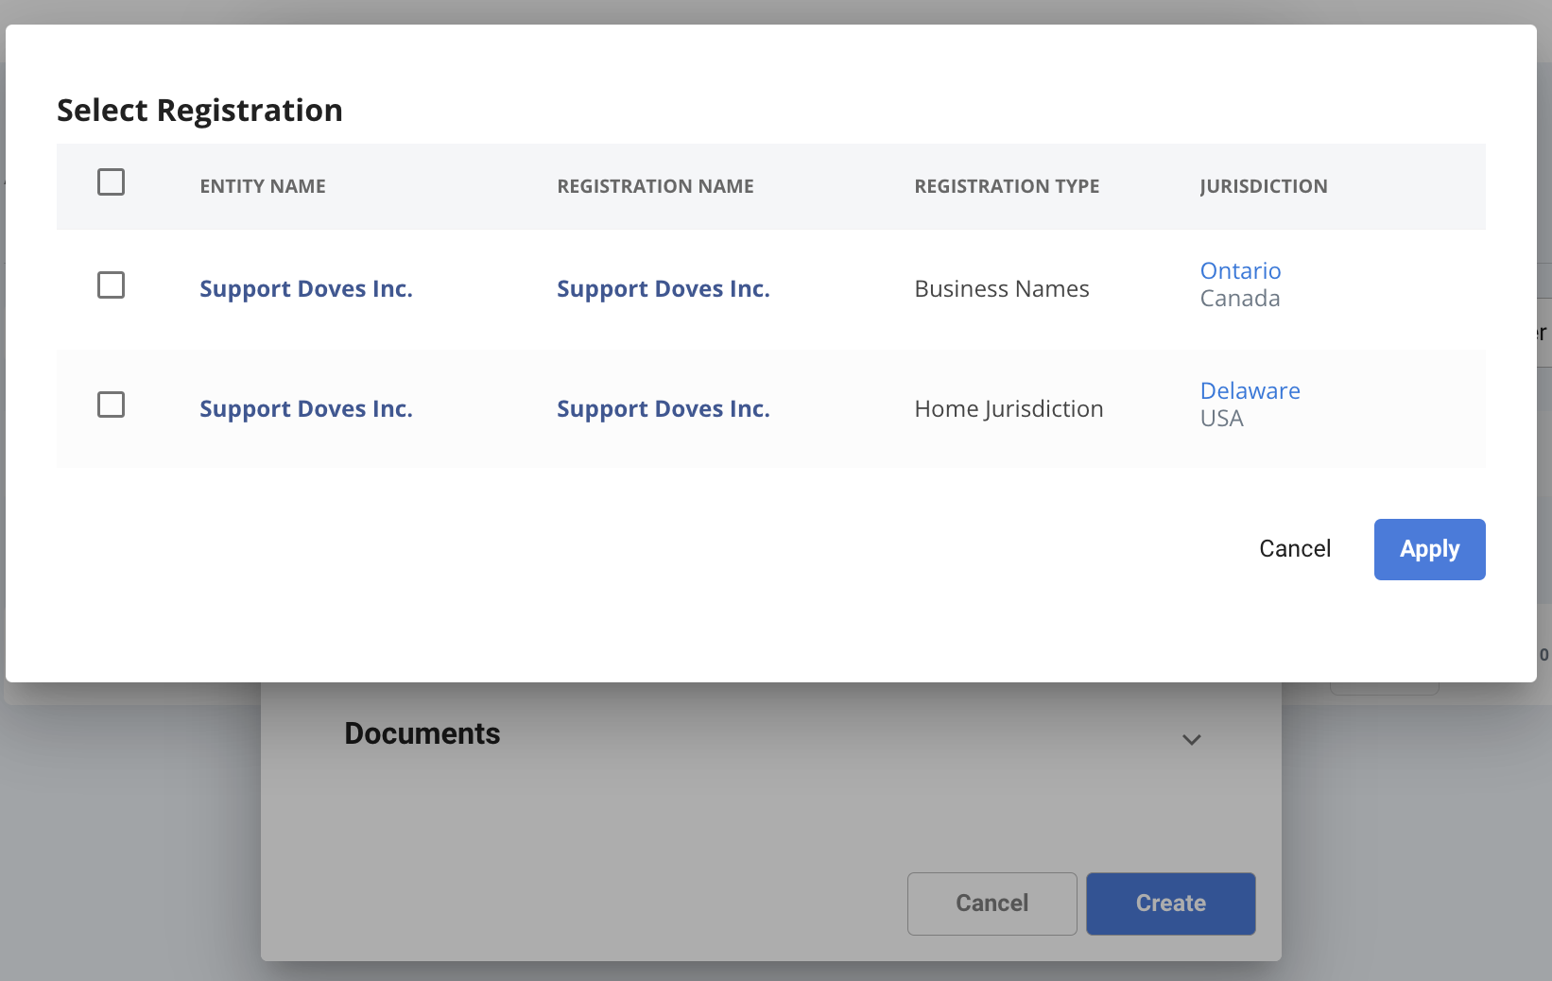This screenshot has width=1552, height=981.
Task: Click the Registration Type column header
Action: [x=1007, y=187]
